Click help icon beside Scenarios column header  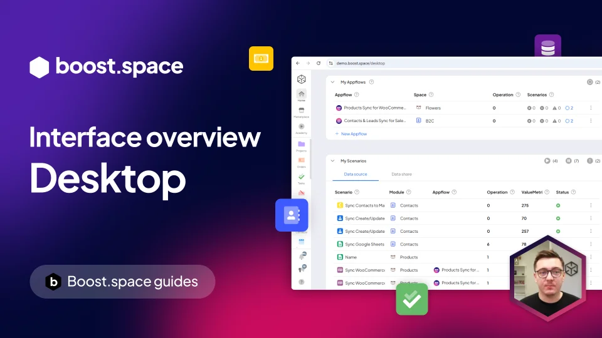551,95
